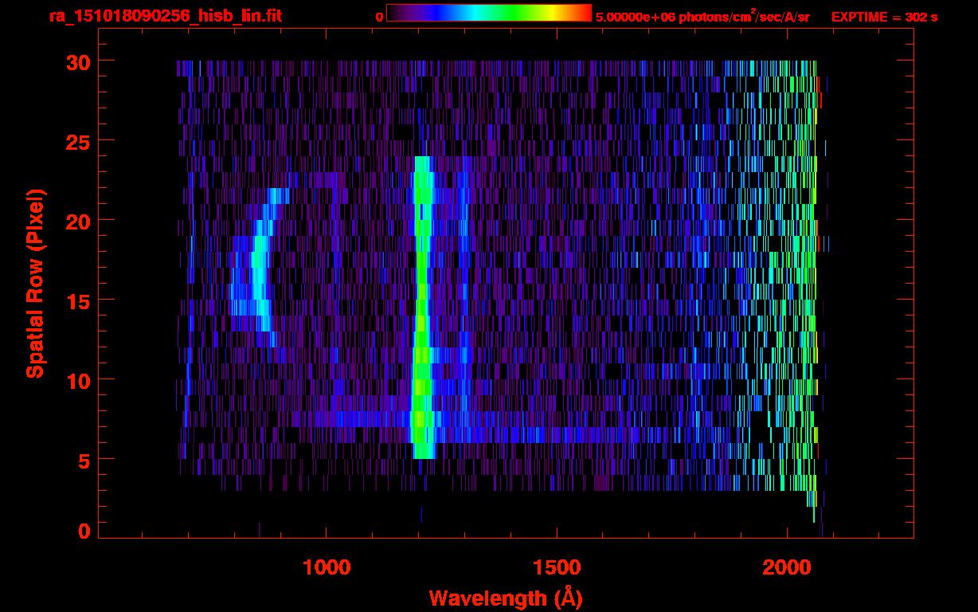Click the 5.00000e+06 photons/cm²/sec/A/sr label
Screen dimensions: 978x612
(702, 17)
